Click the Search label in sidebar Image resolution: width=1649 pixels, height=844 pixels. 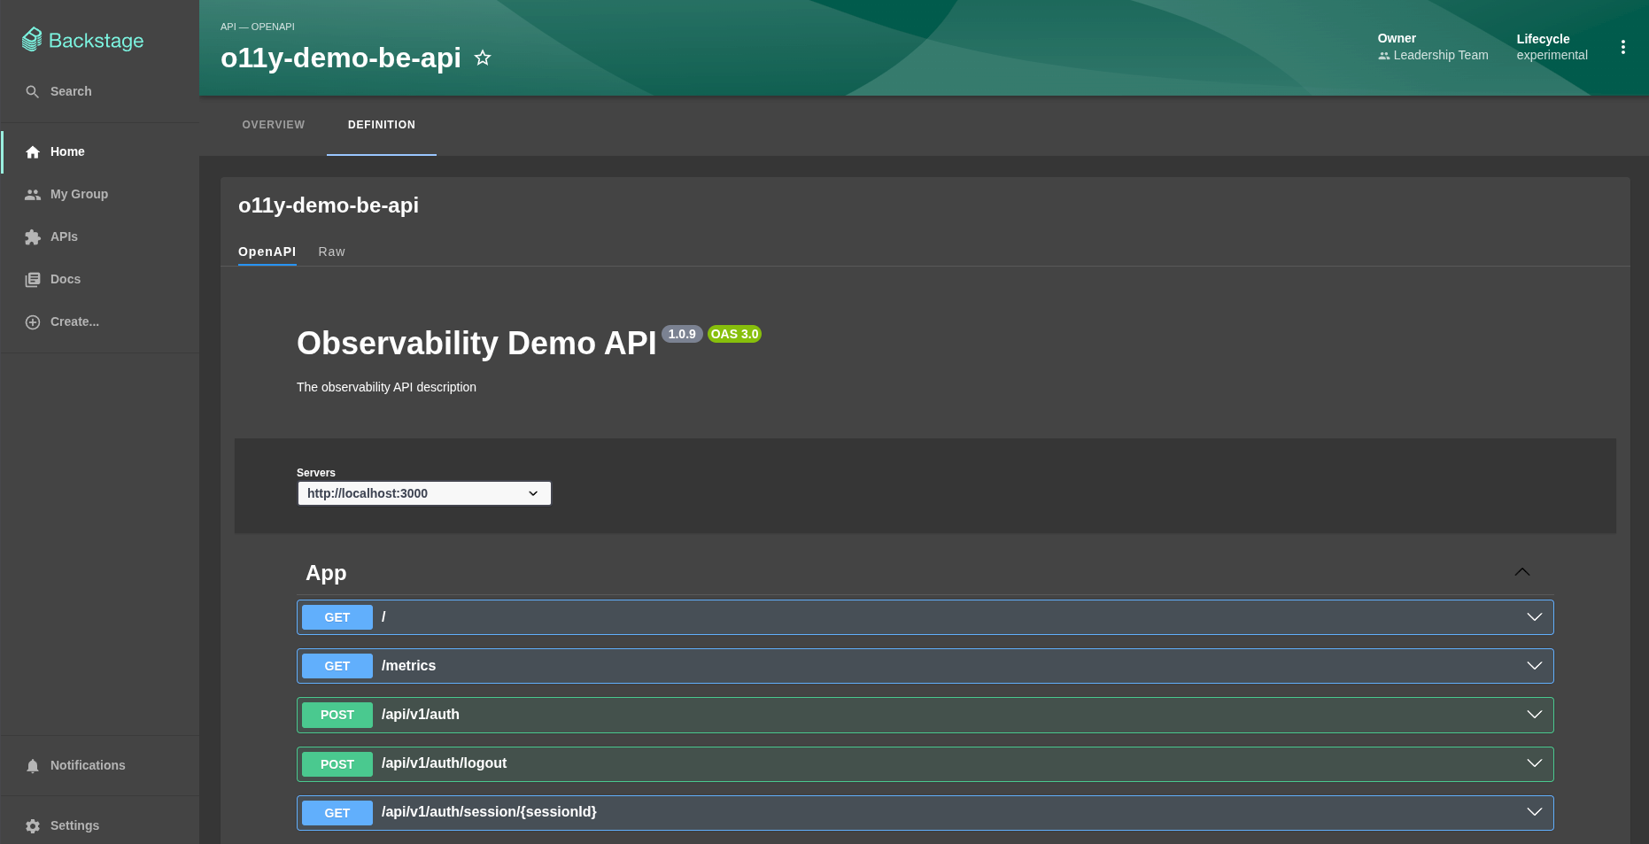(71, 91)
